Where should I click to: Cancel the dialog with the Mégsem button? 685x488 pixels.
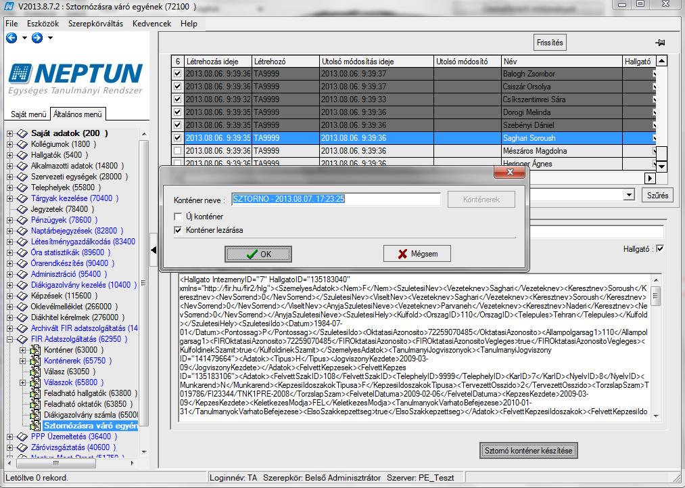(x=417, y=254)
